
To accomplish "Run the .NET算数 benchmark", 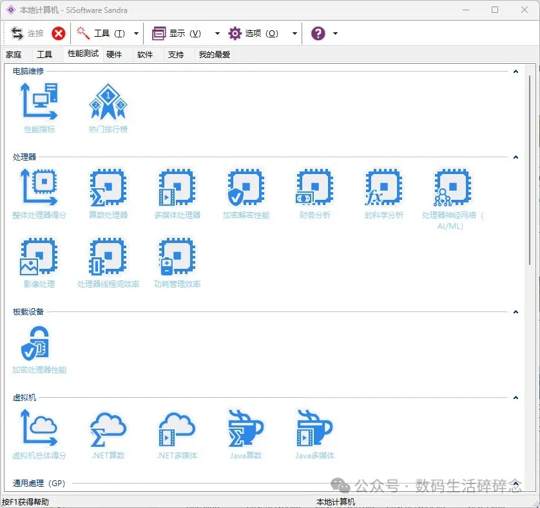I will (x=108, y=435).
